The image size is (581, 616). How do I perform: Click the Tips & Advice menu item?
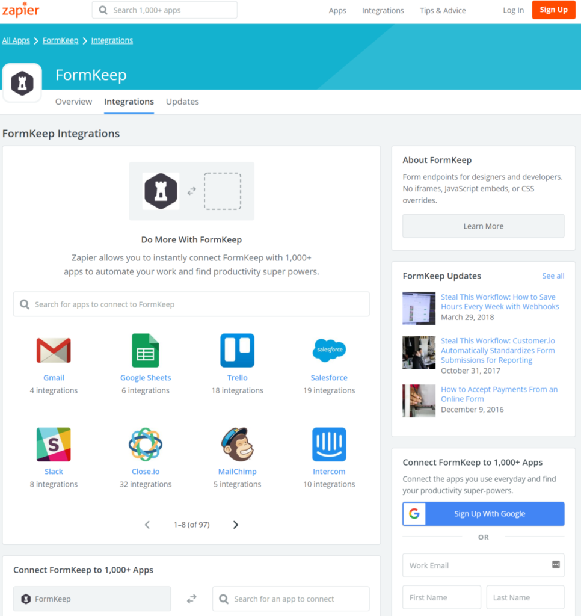442,10
